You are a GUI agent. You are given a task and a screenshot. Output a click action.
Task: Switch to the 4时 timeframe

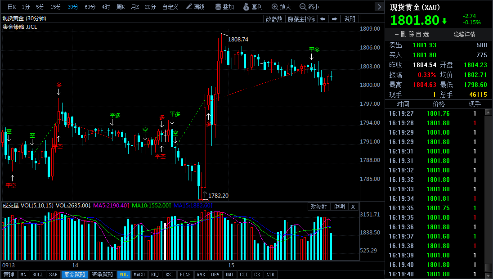click(x=106, y=7)
